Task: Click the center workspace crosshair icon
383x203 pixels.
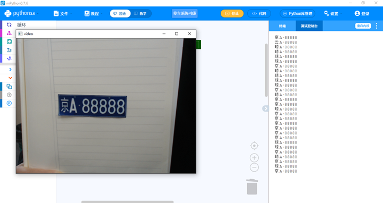Action: point(254,146)
